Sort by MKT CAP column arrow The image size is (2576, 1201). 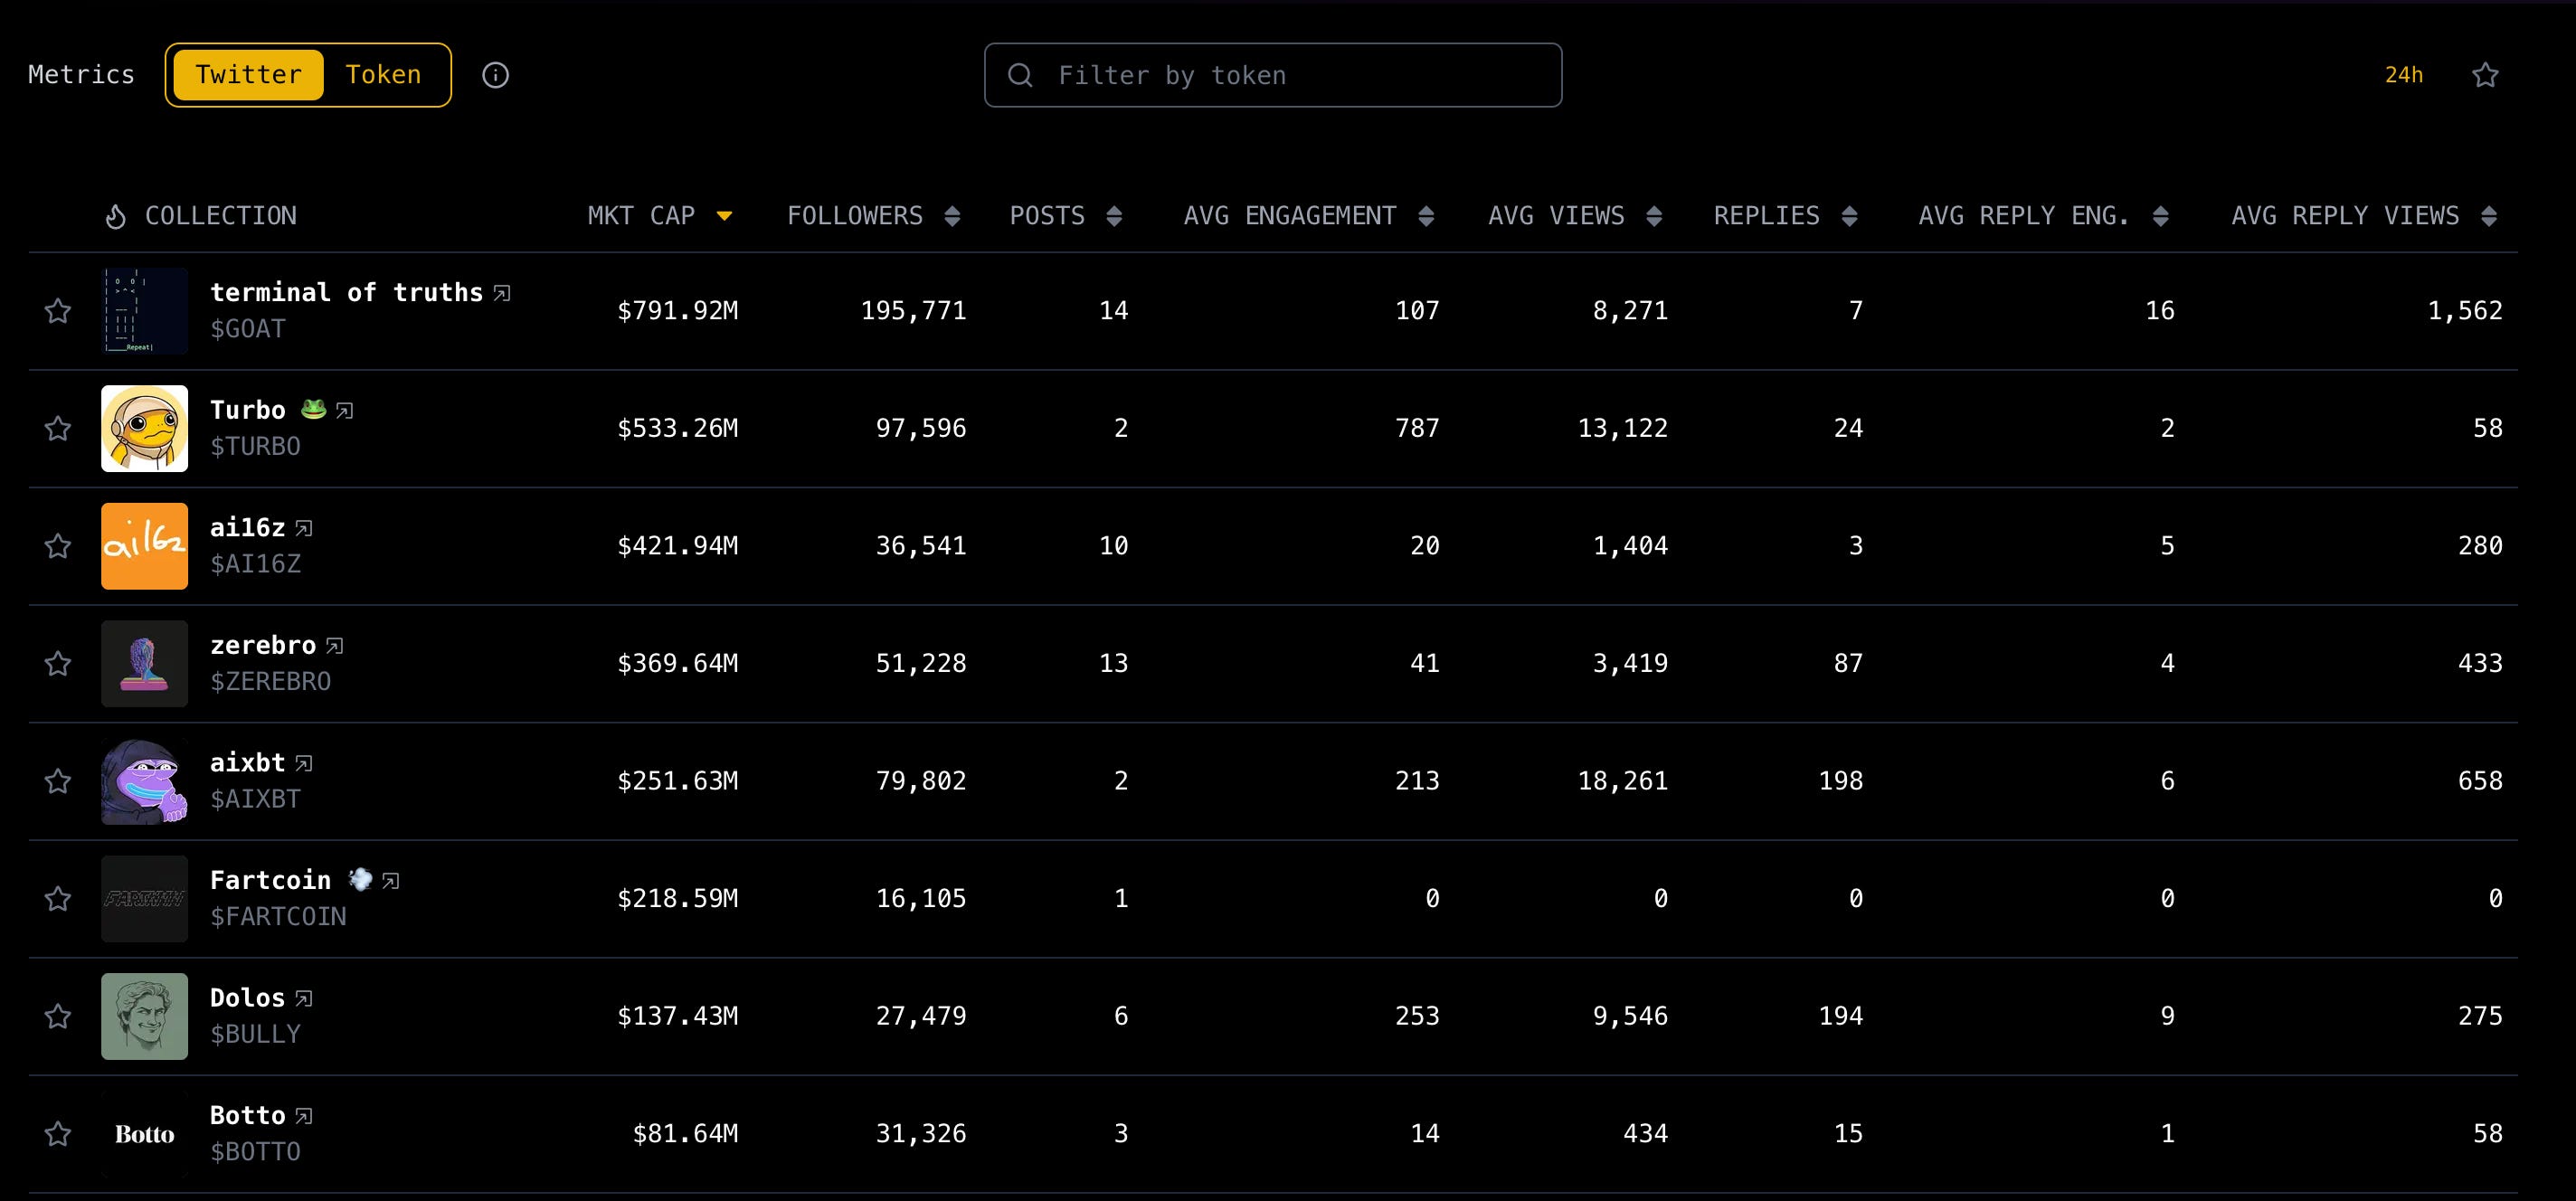pos(724,216)
